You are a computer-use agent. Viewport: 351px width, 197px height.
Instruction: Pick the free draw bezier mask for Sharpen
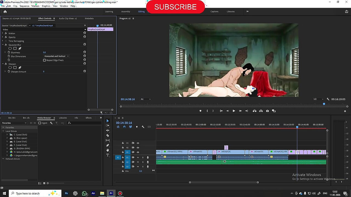(20, 68)
